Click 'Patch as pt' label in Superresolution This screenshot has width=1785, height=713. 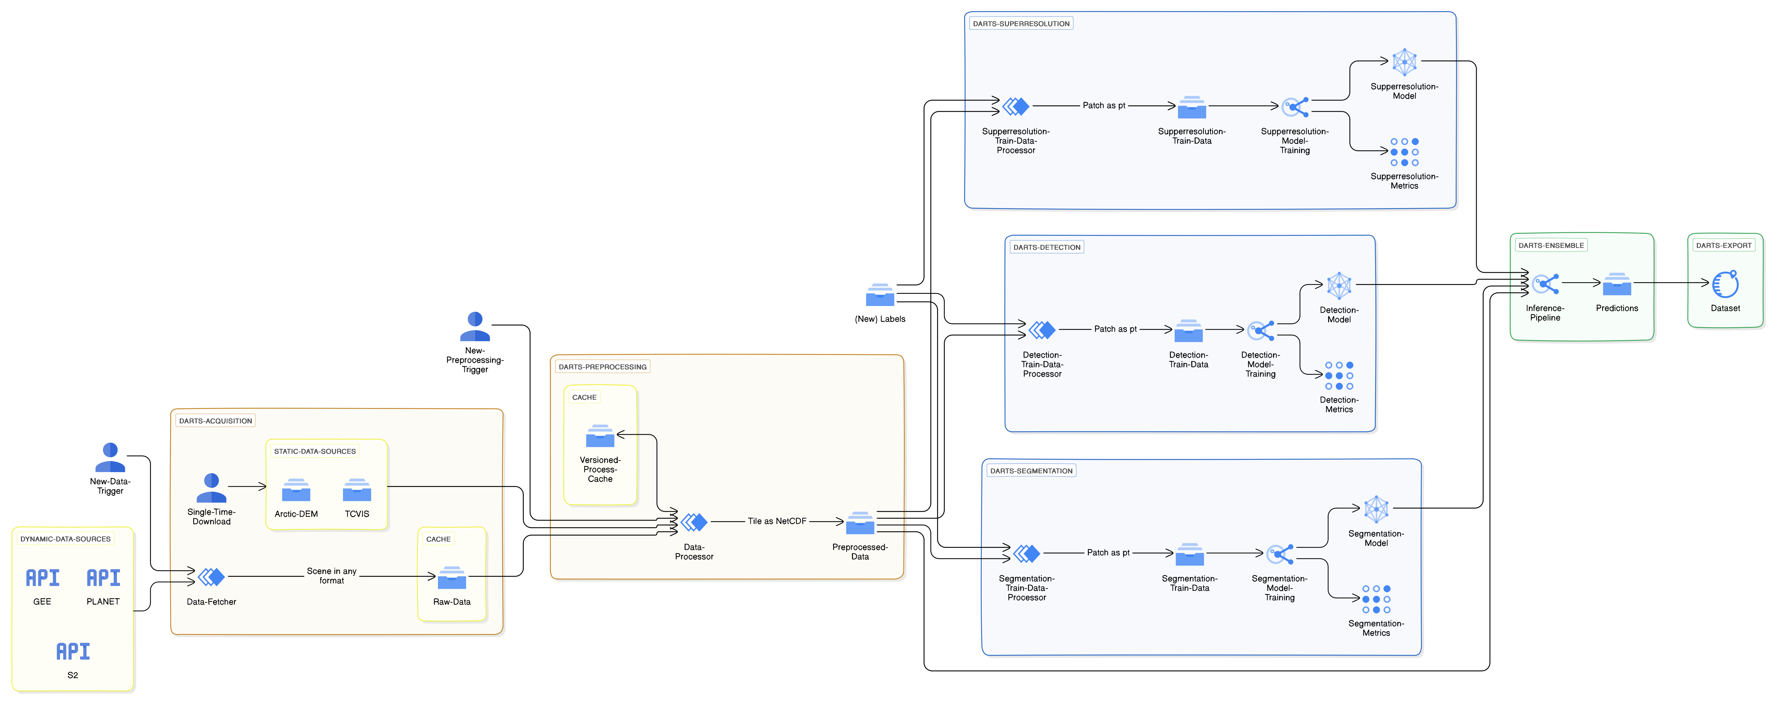point(1104,105)
